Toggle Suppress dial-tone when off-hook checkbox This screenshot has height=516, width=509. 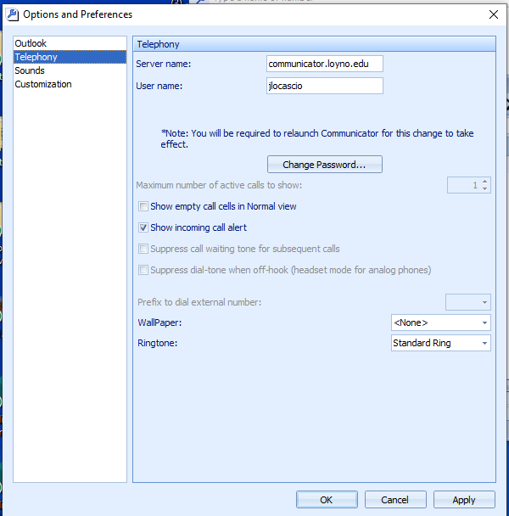point(143,270)
